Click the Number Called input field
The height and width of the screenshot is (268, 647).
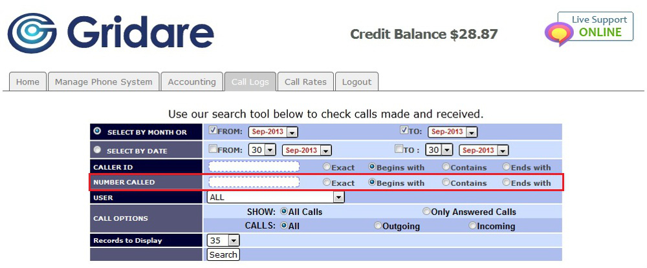(x=254, y=182)
